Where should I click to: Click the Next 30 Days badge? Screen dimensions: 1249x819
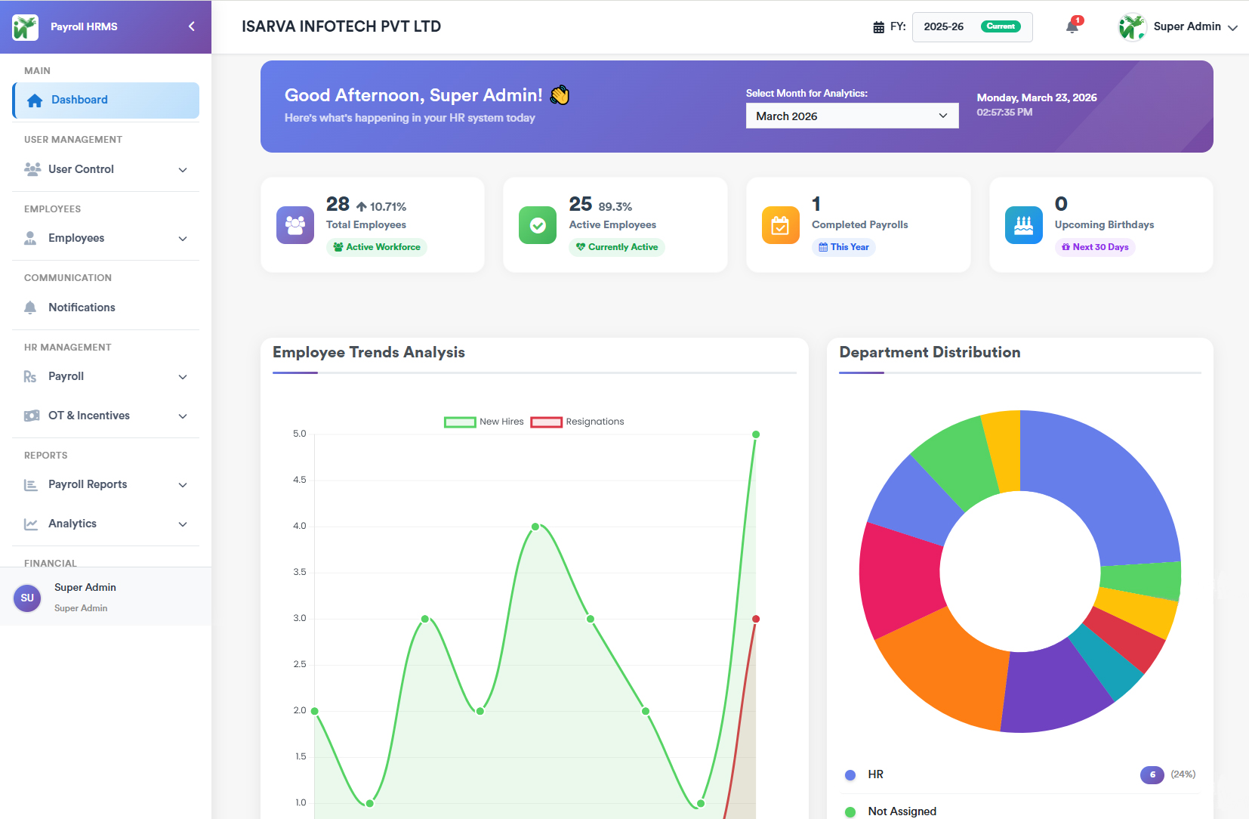(1095, 247)
